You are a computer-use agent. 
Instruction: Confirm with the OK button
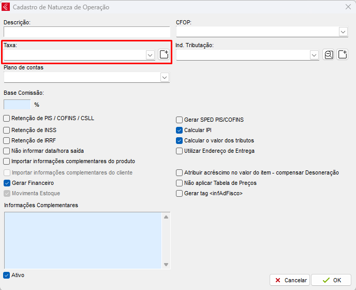(x=331, y=280)
